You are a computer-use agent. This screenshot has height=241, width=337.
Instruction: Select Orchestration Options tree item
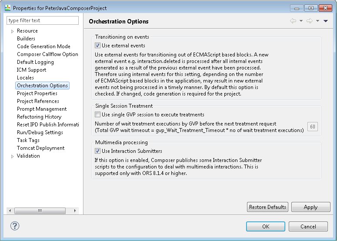coord(42,86)
